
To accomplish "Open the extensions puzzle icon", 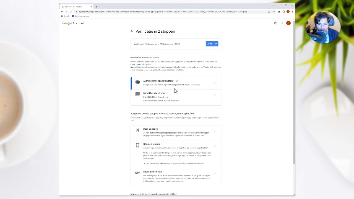I will [x=279, y=12].
